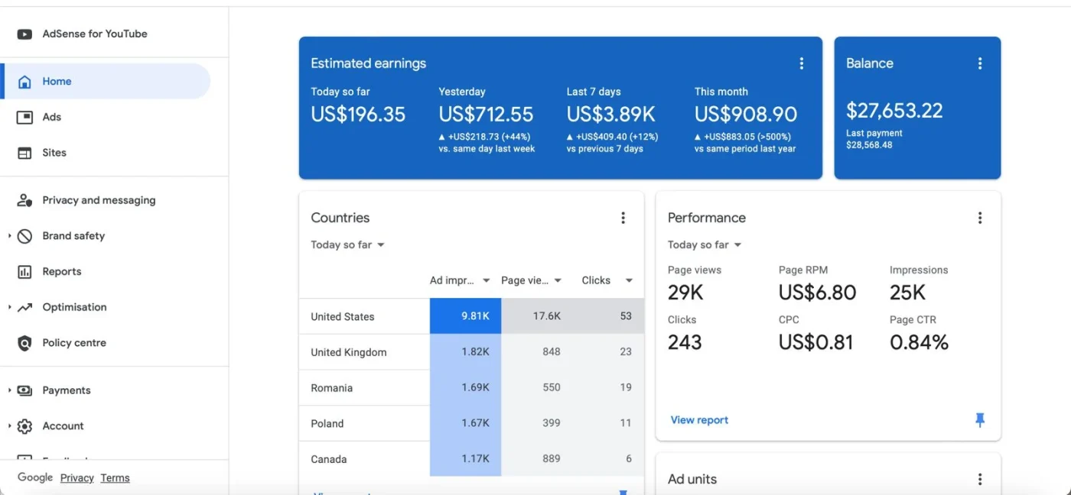Go to Reports in the sidebar

tap(61, 272)
